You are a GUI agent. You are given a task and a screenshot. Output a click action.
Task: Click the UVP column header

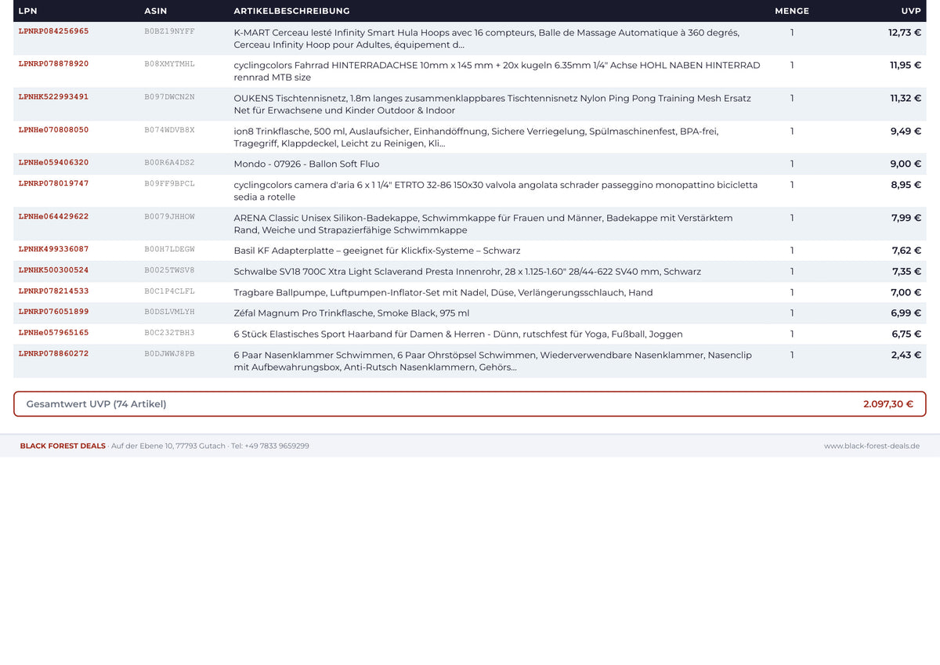[911, 11]
